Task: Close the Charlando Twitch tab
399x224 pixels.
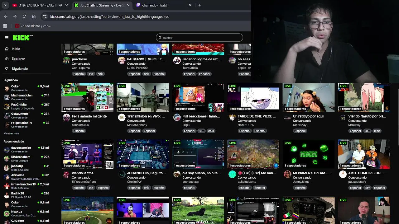Action: click(x=190, y=5)
